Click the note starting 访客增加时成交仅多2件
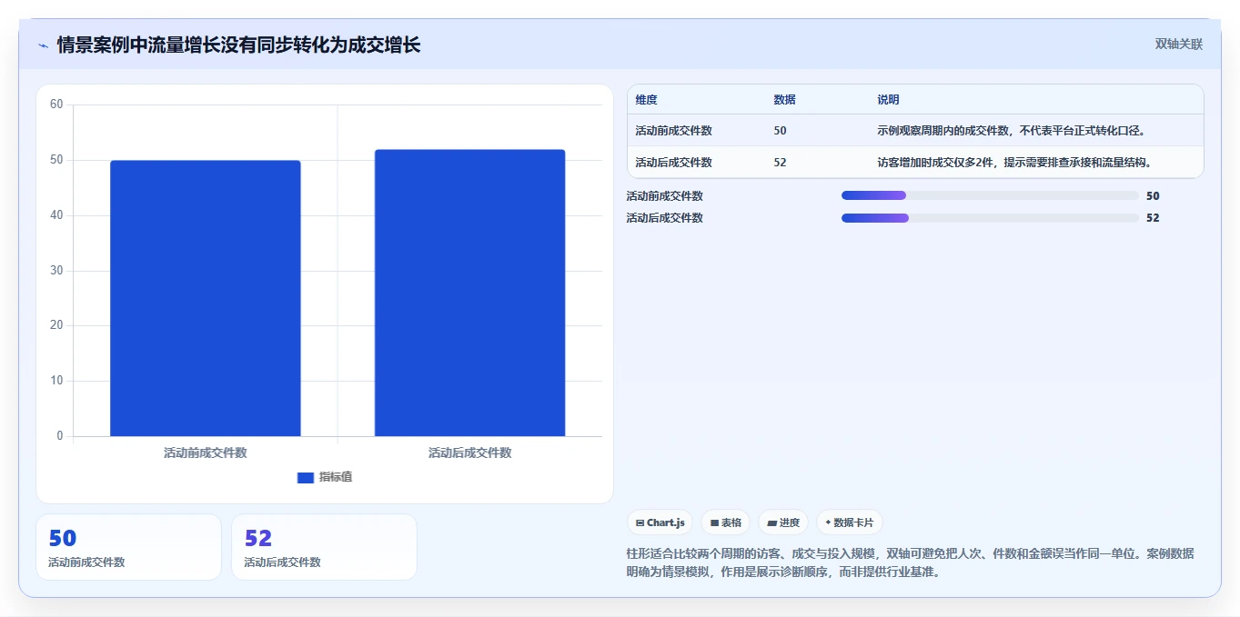Screen dimensions: 1240x617 [x=1014, y=163]
